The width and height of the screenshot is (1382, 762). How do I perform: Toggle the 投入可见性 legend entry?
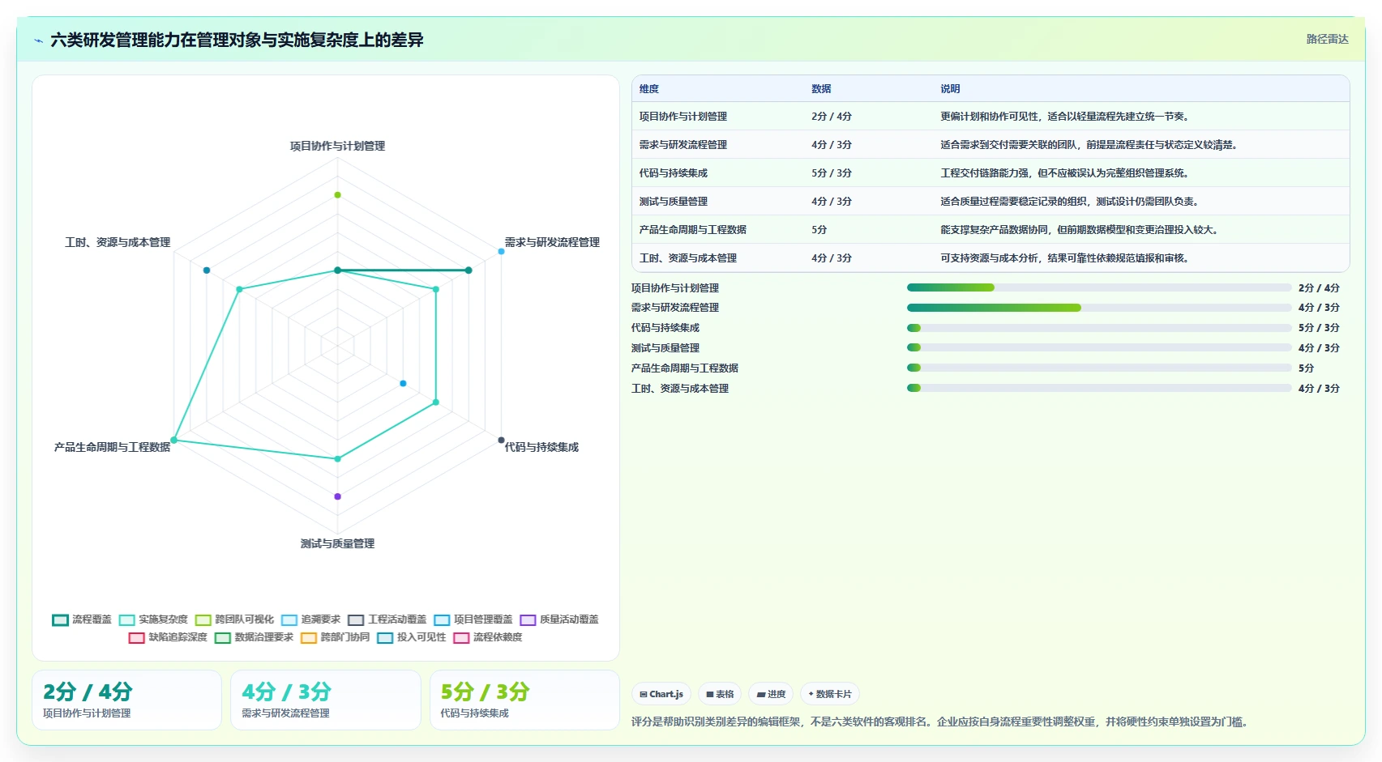click(412, 637)
